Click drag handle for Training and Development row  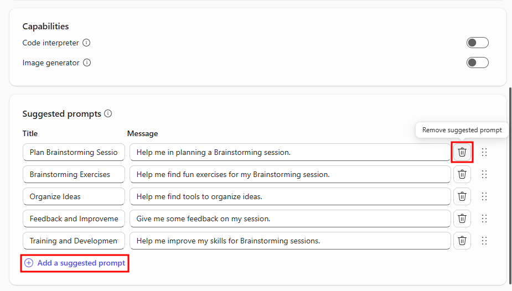(x=484, y=241)
